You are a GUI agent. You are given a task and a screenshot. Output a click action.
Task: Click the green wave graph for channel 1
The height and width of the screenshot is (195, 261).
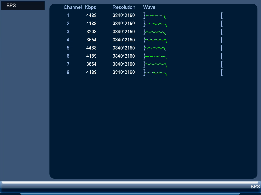pos(155,16)
